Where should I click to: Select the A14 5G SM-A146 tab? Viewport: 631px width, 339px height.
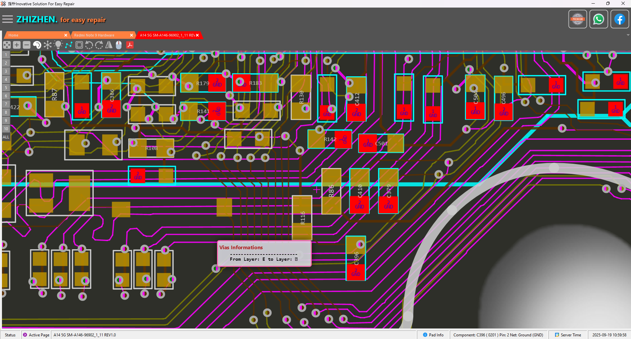167,35
